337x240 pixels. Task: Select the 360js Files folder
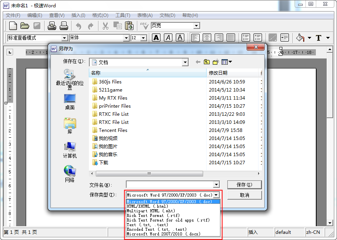[107, 82]
